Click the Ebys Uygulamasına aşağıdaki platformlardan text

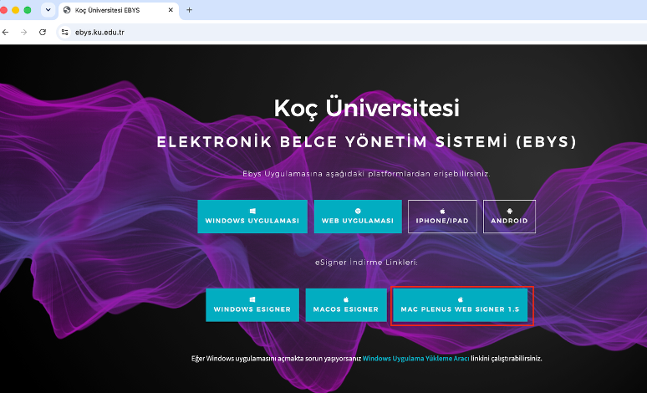pos(366,174)
